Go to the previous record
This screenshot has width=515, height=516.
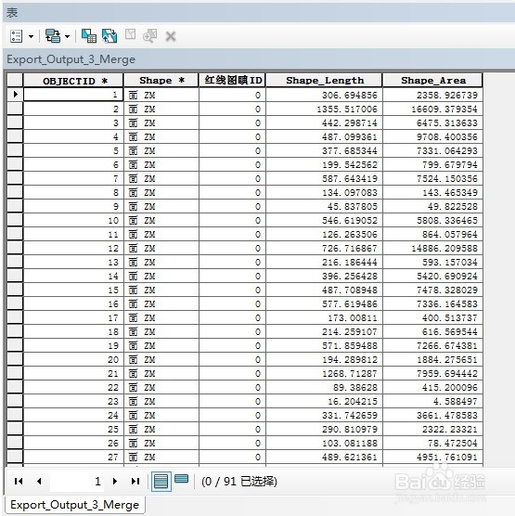39,481
